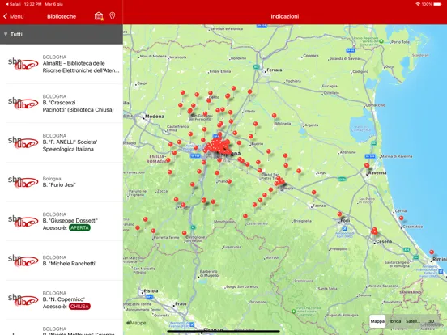The image size is (447, 335).
Task: Tap the red pin cluster at Cesena
Action: click(374, 231)
